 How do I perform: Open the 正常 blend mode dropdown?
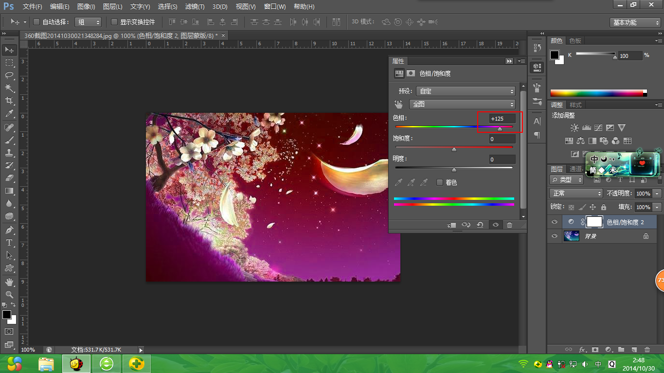point(576,194)
